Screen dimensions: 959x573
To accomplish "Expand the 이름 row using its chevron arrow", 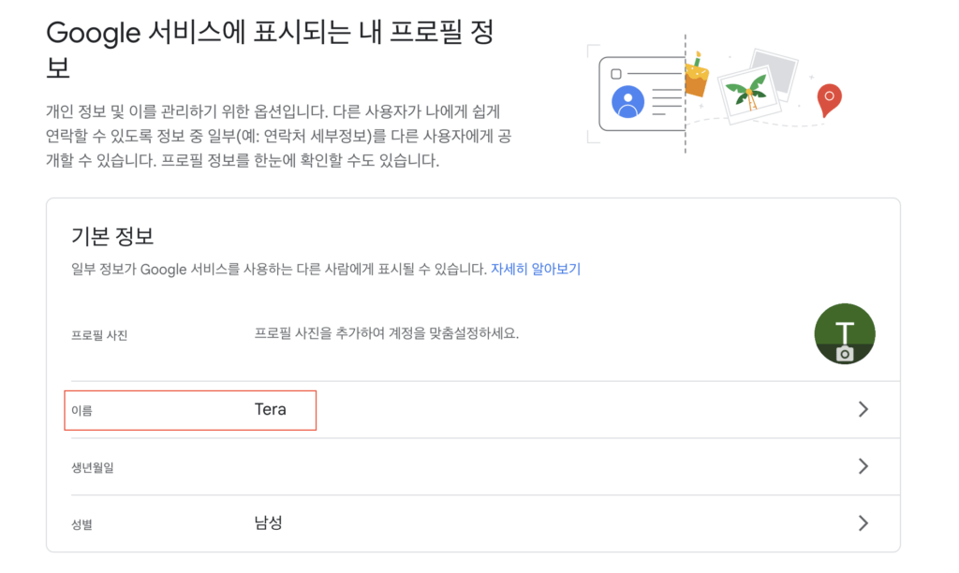I will pos(863,409).
